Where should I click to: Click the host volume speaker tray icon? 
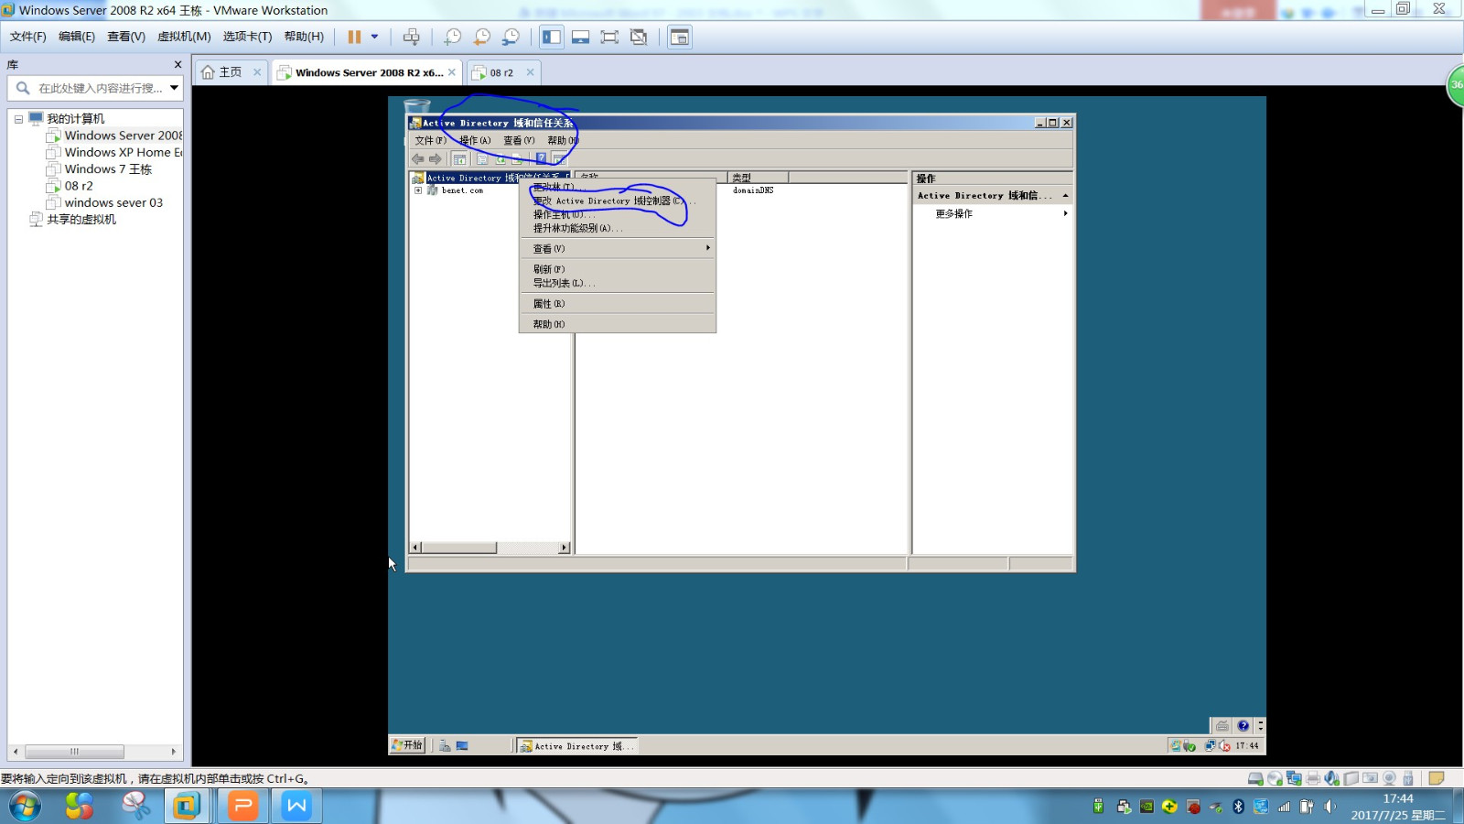[x=1329, y=807]
